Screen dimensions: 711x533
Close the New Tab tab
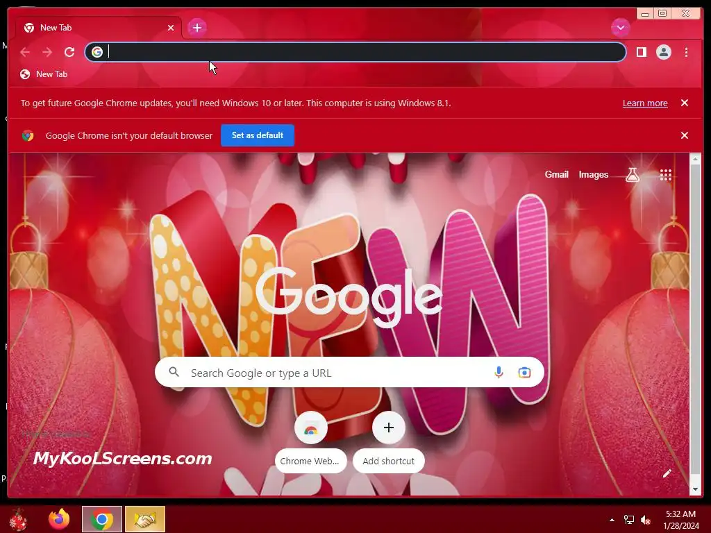point(171,28)
